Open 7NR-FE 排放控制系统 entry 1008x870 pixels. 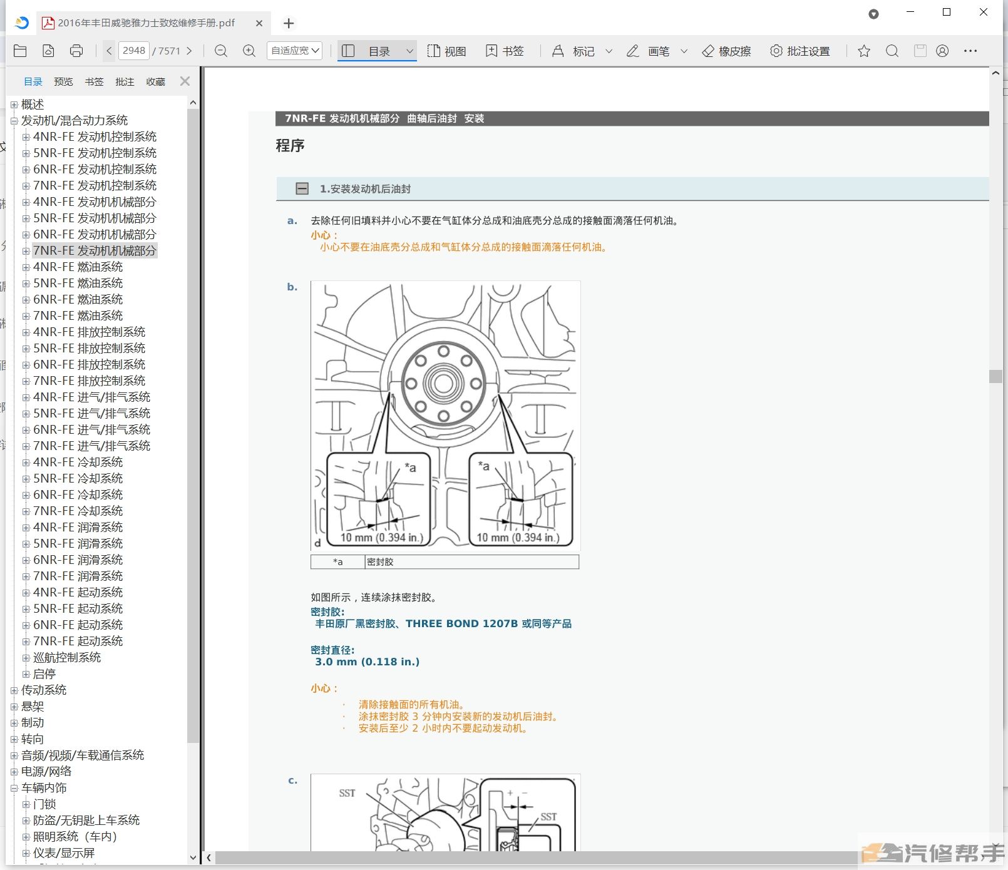pos(89,381)
